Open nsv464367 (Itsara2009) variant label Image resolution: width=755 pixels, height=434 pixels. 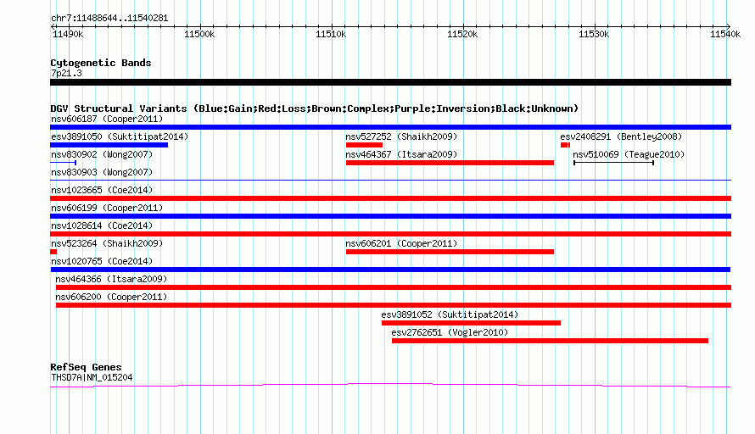(401, 154)
